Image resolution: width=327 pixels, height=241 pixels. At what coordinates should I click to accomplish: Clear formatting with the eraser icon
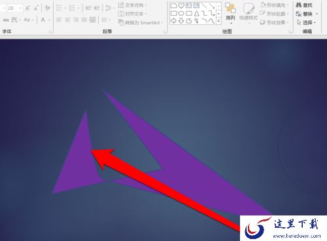[47, 9]
